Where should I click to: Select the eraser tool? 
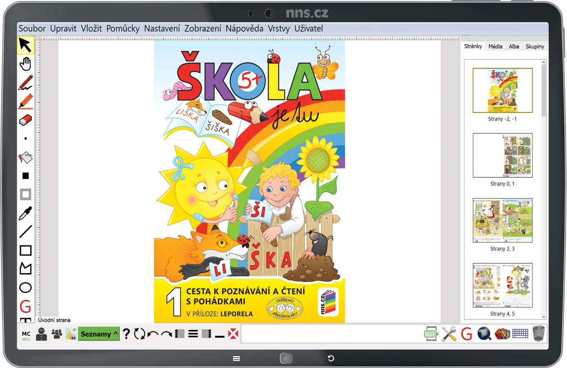25,121
